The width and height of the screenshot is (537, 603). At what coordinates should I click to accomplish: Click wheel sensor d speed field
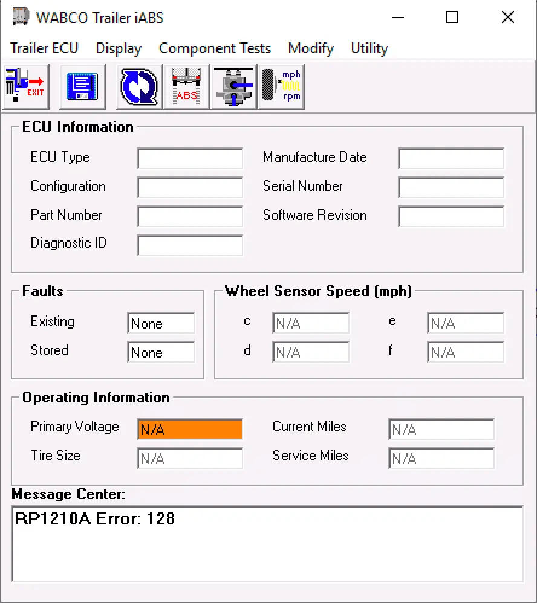point(311,352)
